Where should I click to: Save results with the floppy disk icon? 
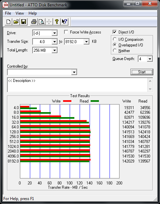tap(24, 22)
